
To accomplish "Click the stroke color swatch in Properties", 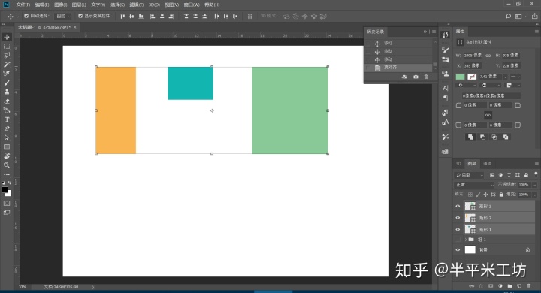I will [x=472, y=77].
